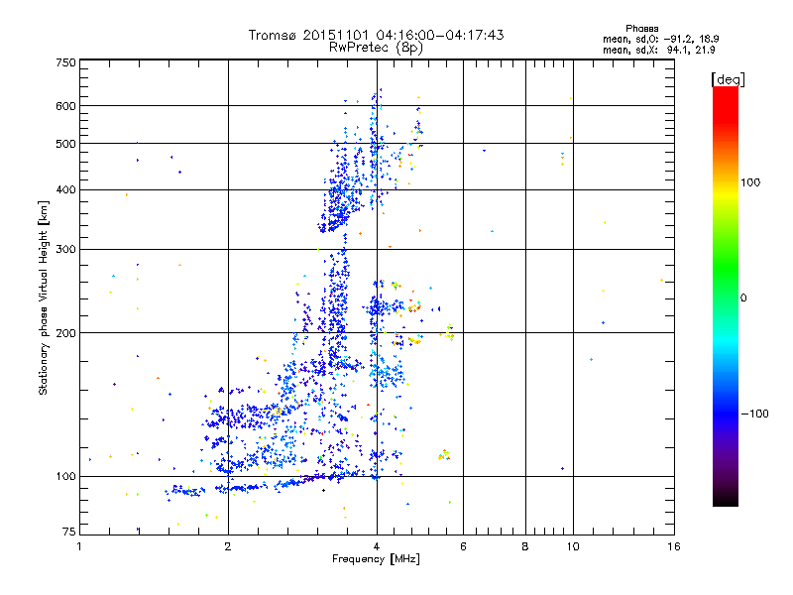
Task: Click the x-axis tick label "4"
Action: pos(377,546)
